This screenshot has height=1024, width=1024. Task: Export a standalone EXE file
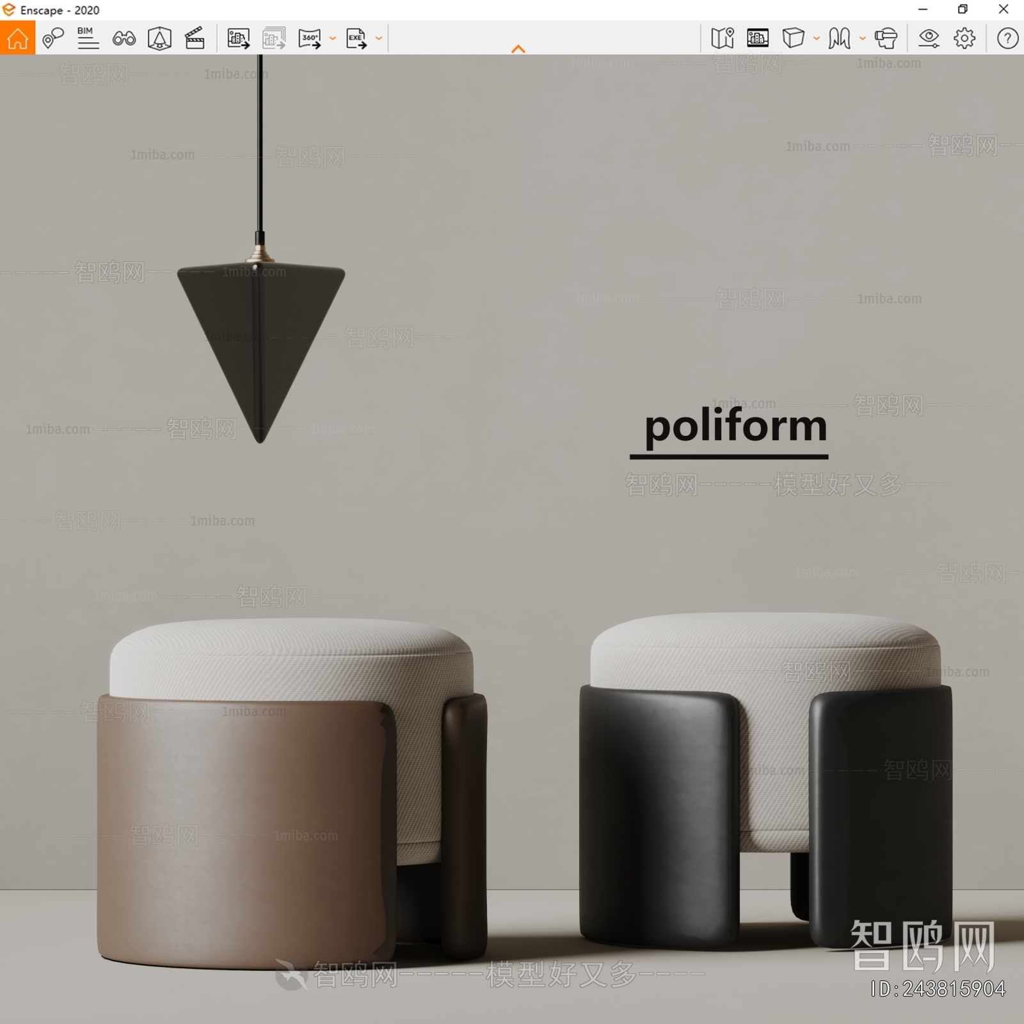[x=356, y=38]
